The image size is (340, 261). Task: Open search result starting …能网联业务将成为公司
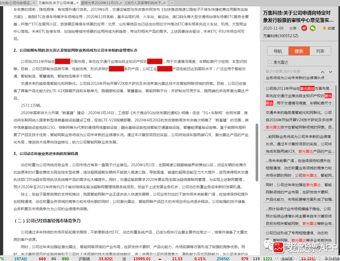point(299,144)
